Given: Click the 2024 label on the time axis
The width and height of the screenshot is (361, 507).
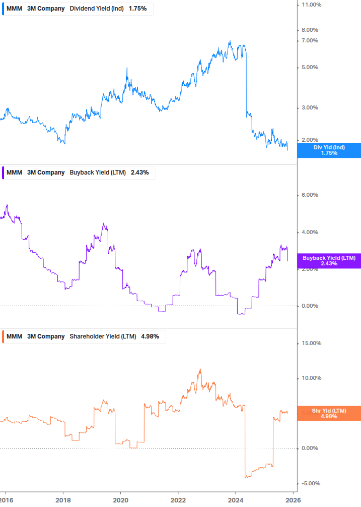Looking at the screenshot, I should coord(236,499).
